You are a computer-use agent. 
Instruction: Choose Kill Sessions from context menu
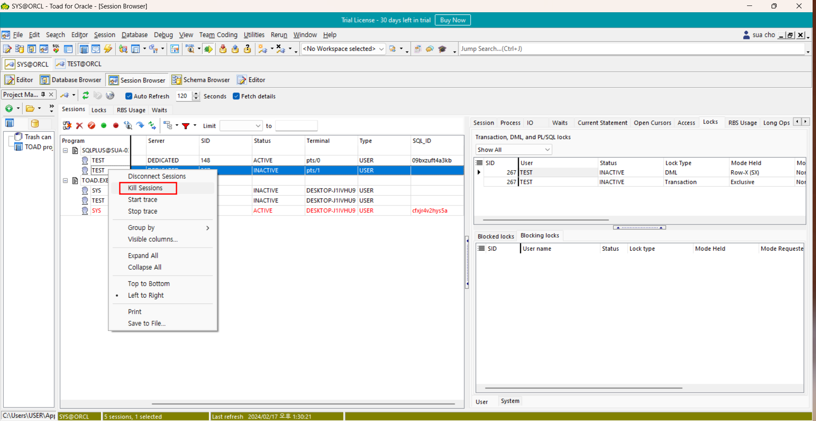coord(145,188)
